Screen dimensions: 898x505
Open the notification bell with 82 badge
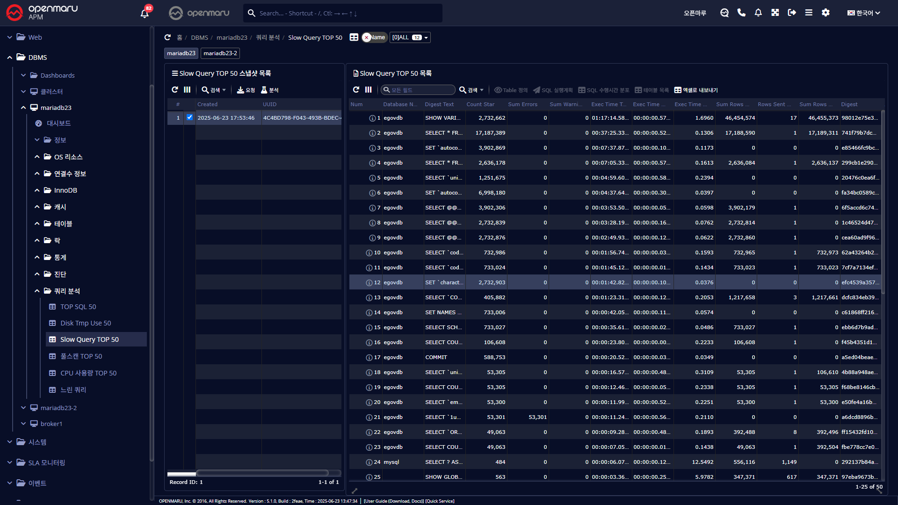[x=145, y=13]
